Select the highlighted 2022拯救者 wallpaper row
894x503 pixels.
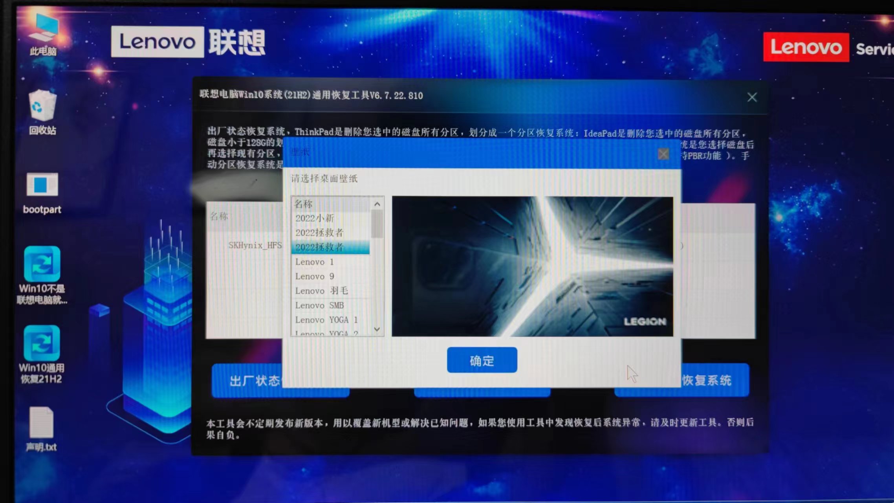[x=330, y=247]
